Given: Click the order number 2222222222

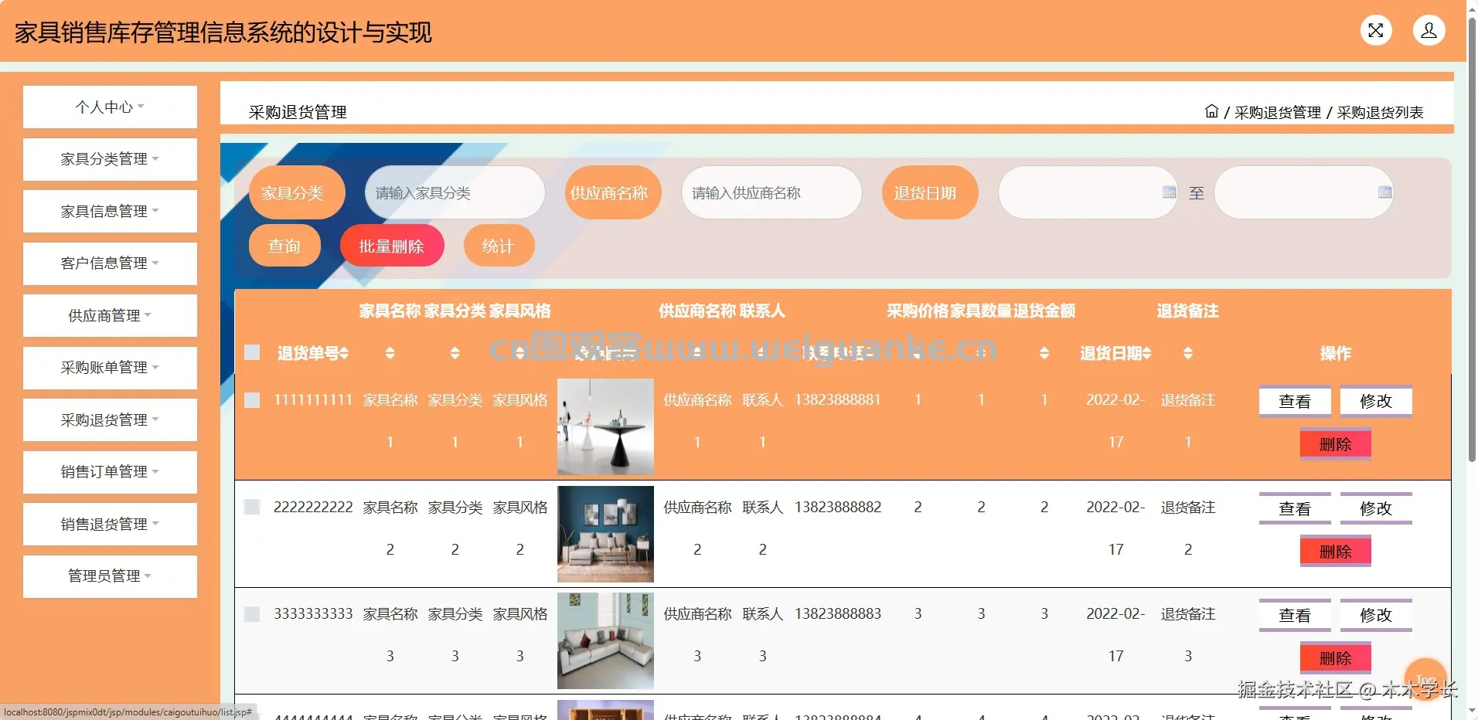Looking at the screenshot, I should [313, 507].
